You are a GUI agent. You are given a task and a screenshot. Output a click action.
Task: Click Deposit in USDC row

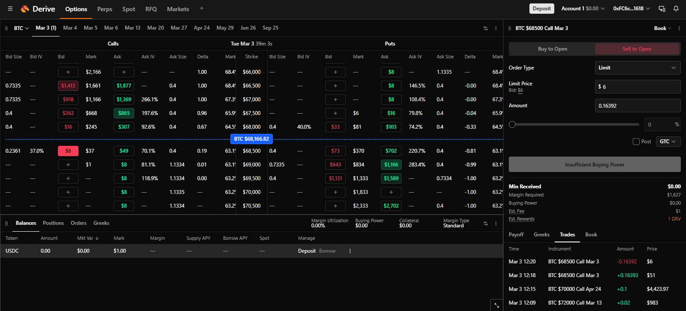click(x=307, y=251)
